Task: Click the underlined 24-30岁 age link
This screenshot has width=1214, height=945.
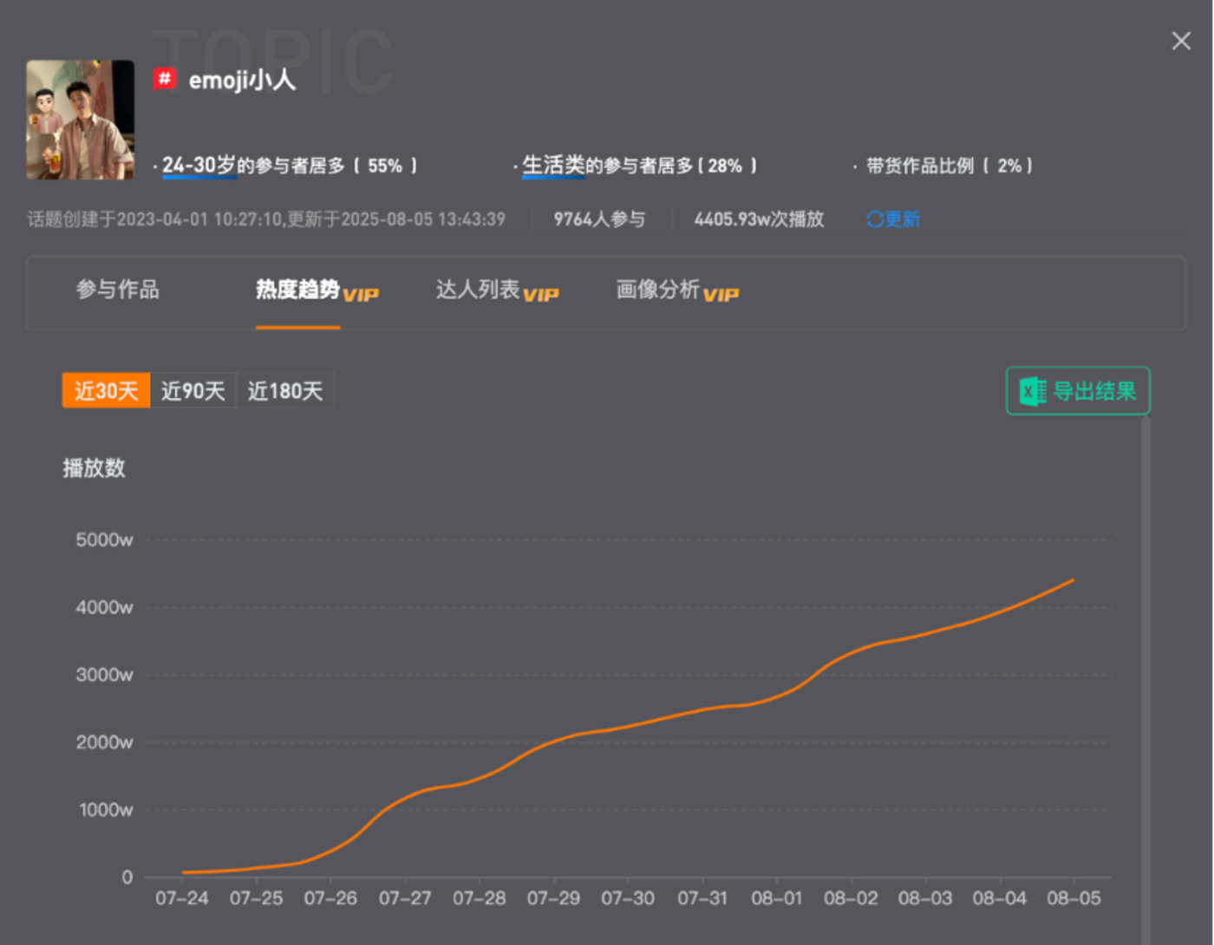Action: pos(199,165)
